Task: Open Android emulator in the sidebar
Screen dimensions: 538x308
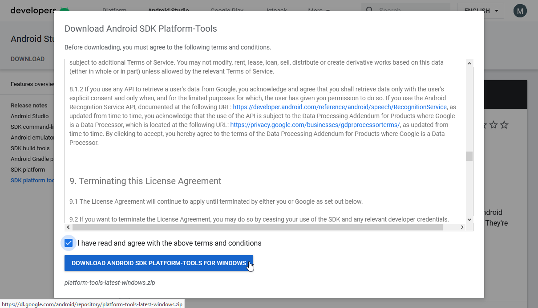Action: 32,137
